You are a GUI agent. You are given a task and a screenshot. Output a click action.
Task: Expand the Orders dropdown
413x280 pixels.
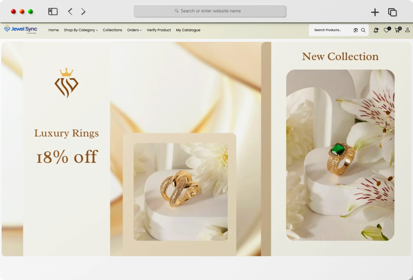(x=134, y=30)
